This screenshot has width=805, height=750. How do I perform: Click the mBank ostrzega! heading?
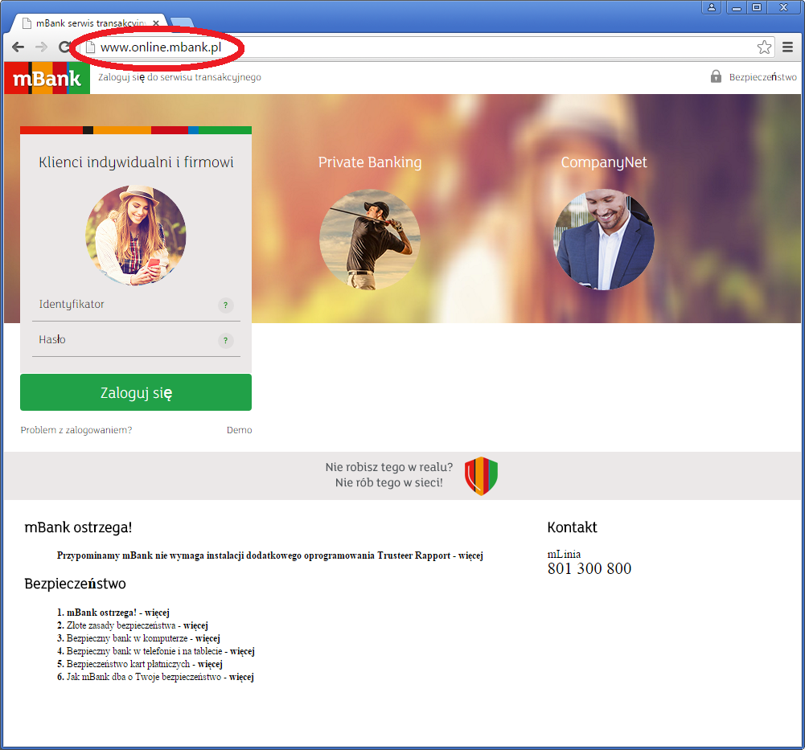(78, 527)
